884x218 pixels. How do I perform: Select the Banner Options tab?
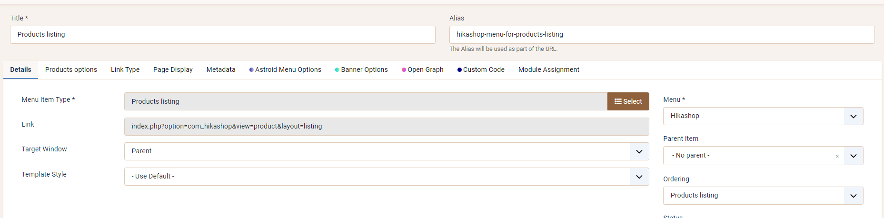(x=361, y=69)
